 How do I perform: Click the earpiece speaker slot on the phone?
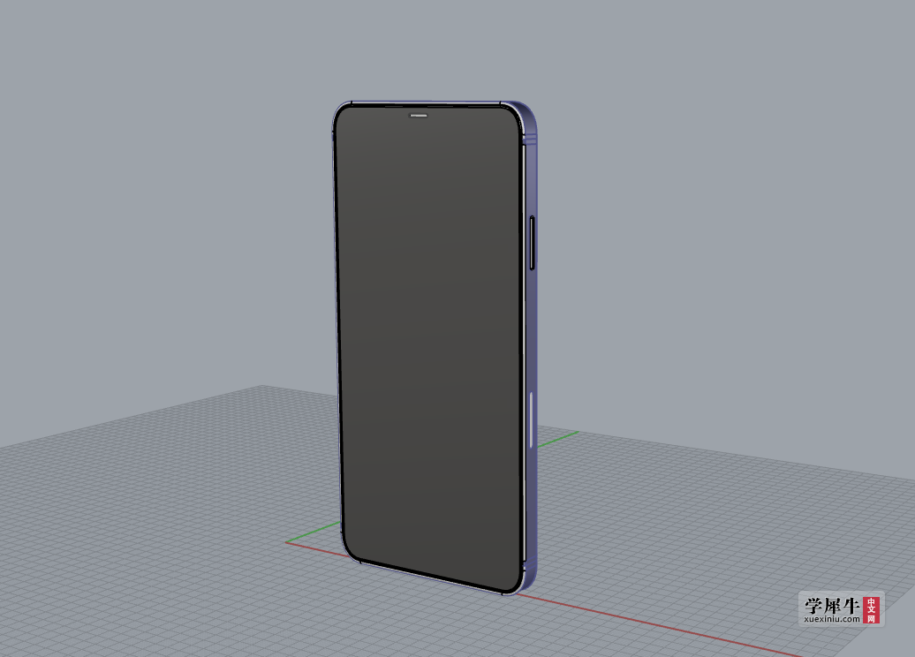tap(419, 116)
